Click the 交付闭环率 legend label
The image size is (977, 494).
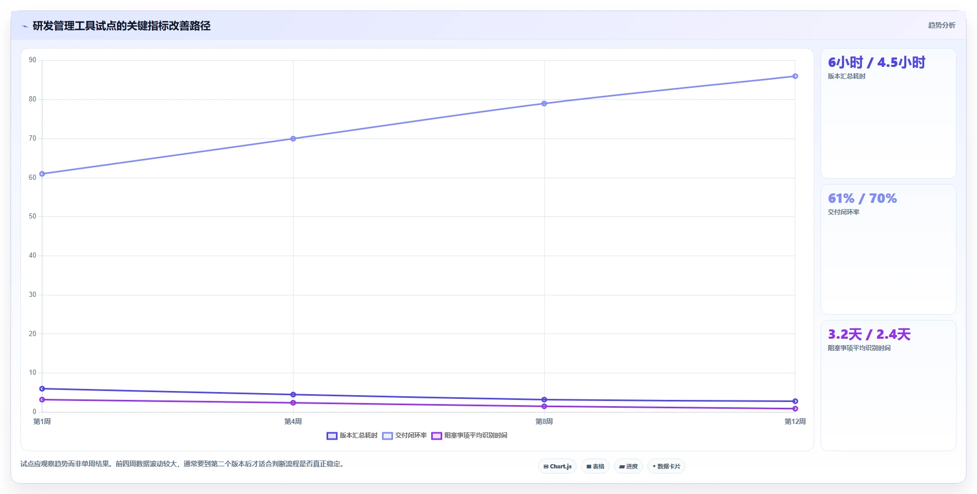(411, 435)
